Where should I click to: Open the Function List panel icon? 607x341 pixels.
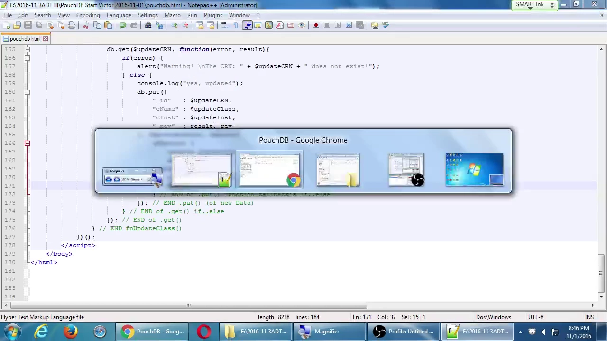point(280,26)
